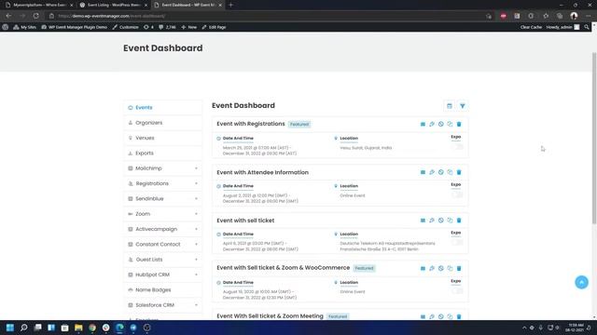Cancel the Event with Attendee Information
Viewport: 597px width, 335px height.
coord(441,172)
